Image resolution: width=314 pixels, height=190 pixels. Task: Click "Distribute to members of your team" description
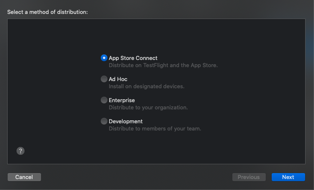tap(155, 129)
